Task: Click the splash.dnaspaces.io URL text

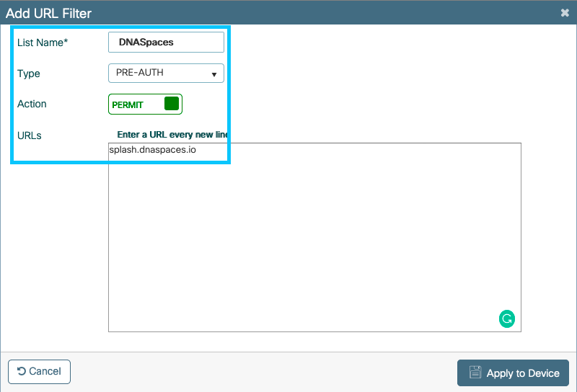Action: [152, 150]
